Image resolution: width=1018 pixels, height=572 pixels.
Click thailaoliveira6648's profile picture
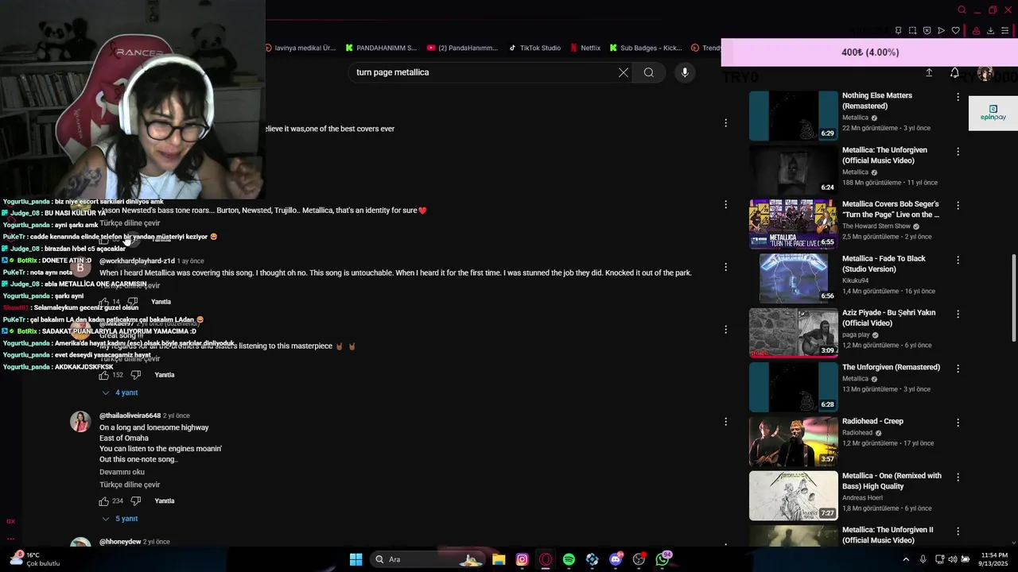pos(80,422)
